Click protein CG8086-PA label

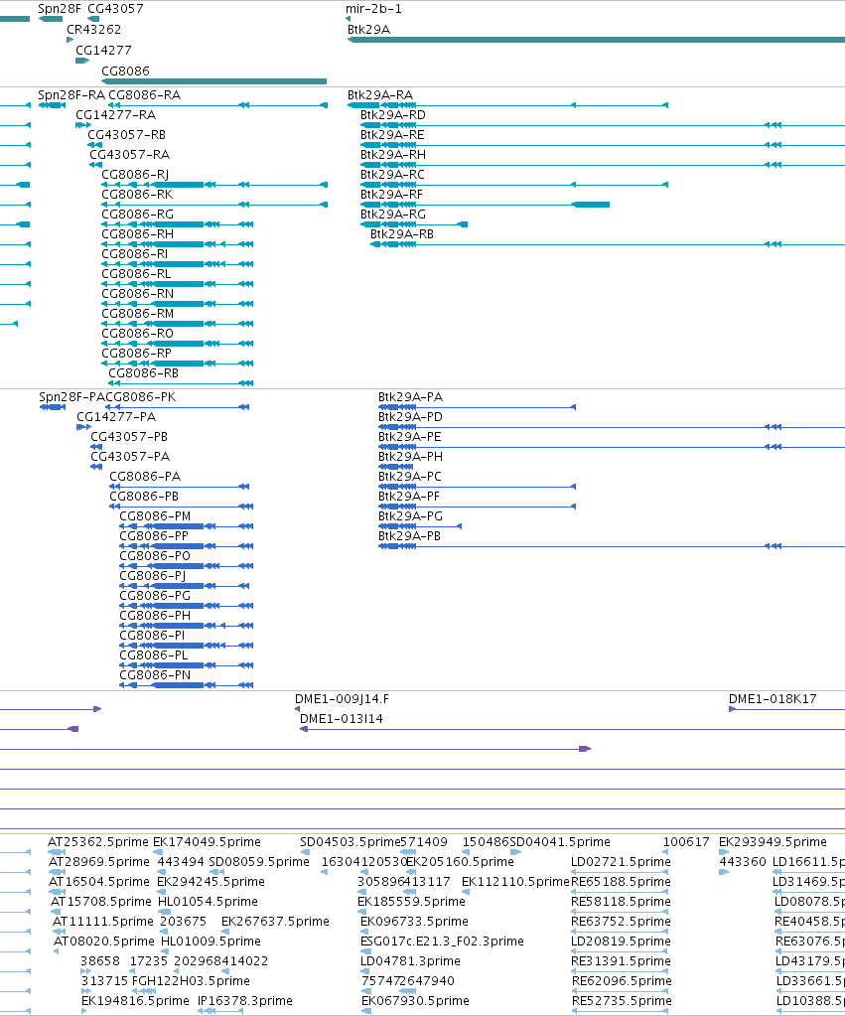(x=145, y=477)
